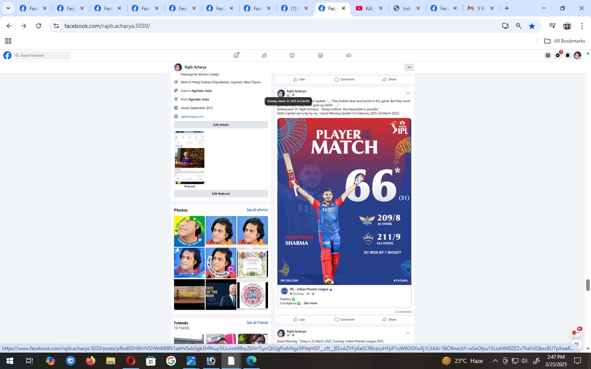
Task: Open See all photos link
Action: coord(257,210)
